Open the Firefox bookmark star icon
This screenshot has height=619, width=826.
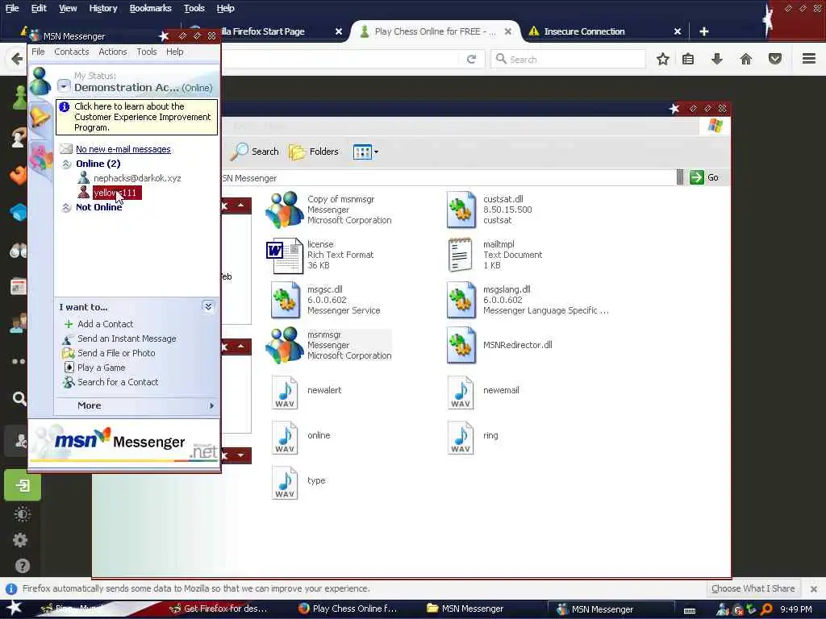[x=663, y=59]
